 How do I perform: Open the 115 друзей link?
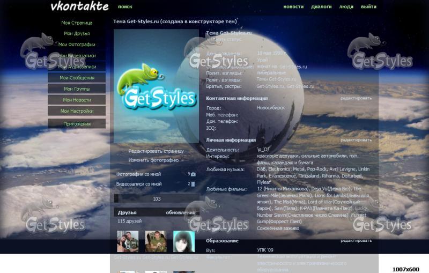tap(130, 221)
